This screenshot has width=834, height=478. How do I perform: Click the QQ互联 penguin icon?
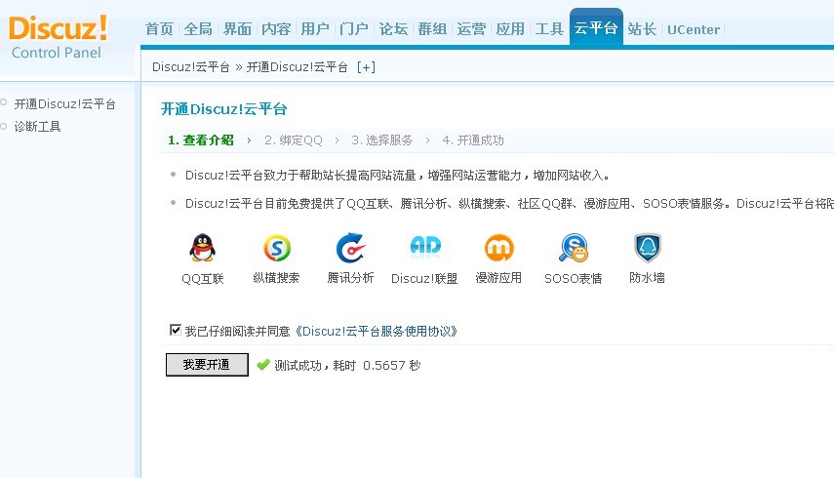click(202, 248)
